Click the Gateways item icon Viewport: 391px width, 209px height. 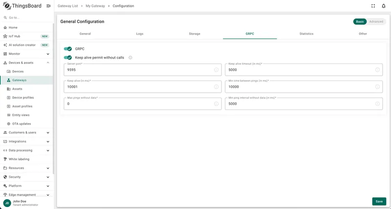9,80
